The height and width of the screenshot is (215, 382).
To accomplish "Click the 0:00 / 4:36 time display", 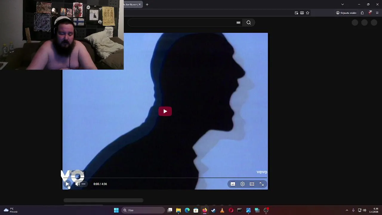I will (x=100, y=184).
